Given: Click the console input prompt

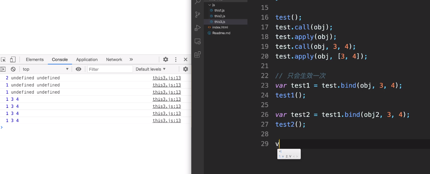Looking at the screenshot, I should click(x=95, y=127).
